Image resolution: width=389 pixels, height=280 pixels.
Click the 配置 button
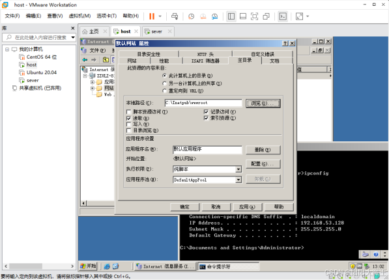(x=263, y=164)
